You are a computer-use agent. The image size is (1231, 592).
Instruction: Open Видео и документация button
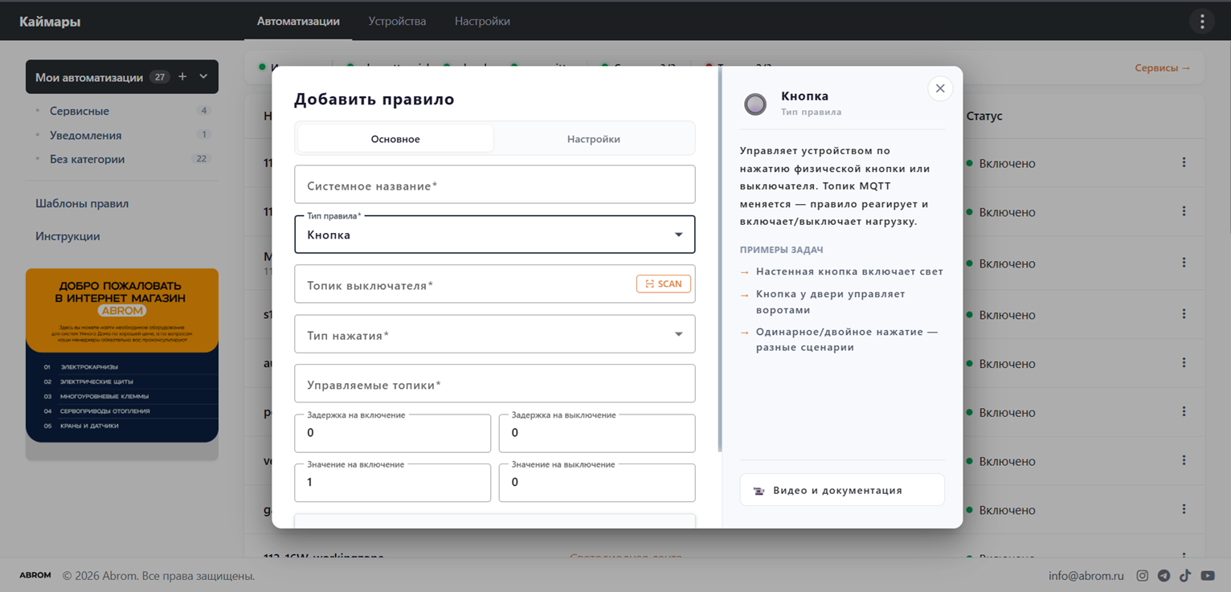(842, 490)
